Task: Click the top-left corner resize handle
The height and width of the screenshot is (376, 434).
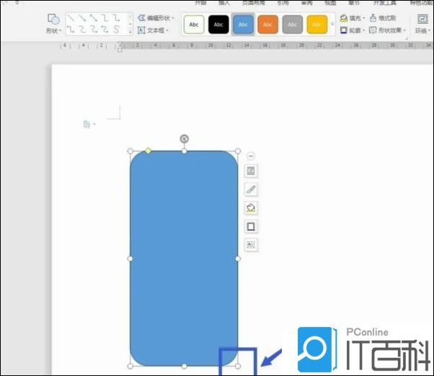Action: click(130, 151)
